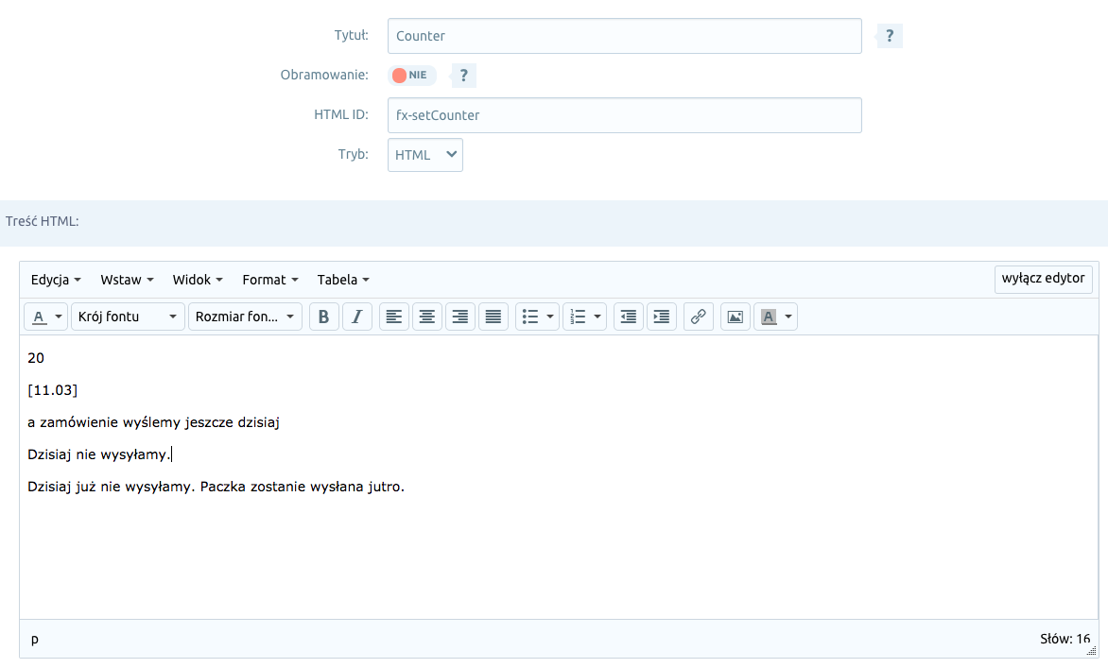Decrease the indent
Viewport: 1108px width, 668px height.
(x=629, y=317)
